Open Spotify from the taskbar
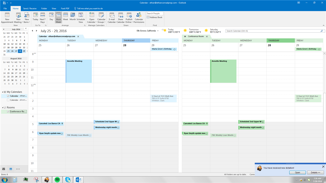326x183 pixels. click(x=57, y=180)
